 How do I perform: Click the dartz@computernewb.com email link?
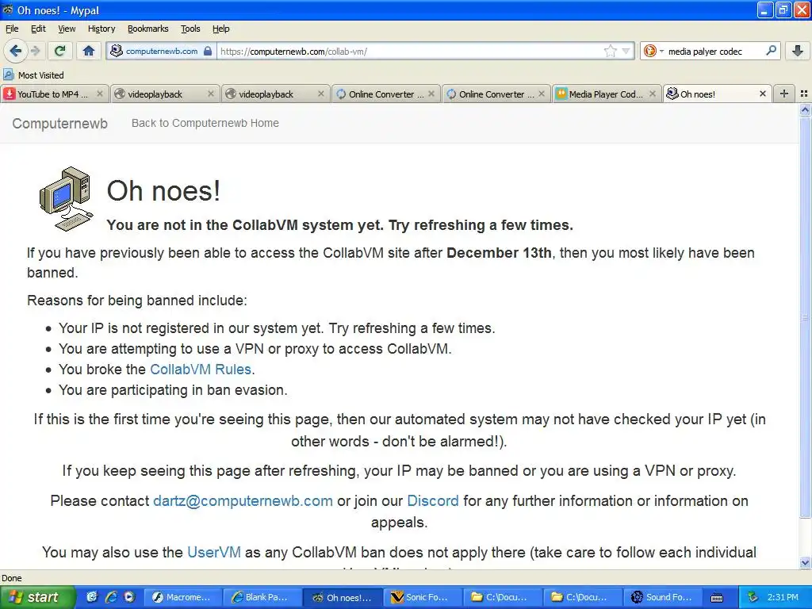243,501
